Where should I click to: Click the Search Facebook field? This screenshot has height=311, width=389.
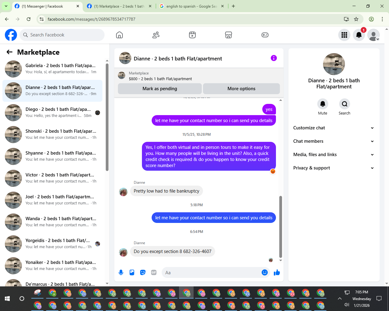point(62,35)
